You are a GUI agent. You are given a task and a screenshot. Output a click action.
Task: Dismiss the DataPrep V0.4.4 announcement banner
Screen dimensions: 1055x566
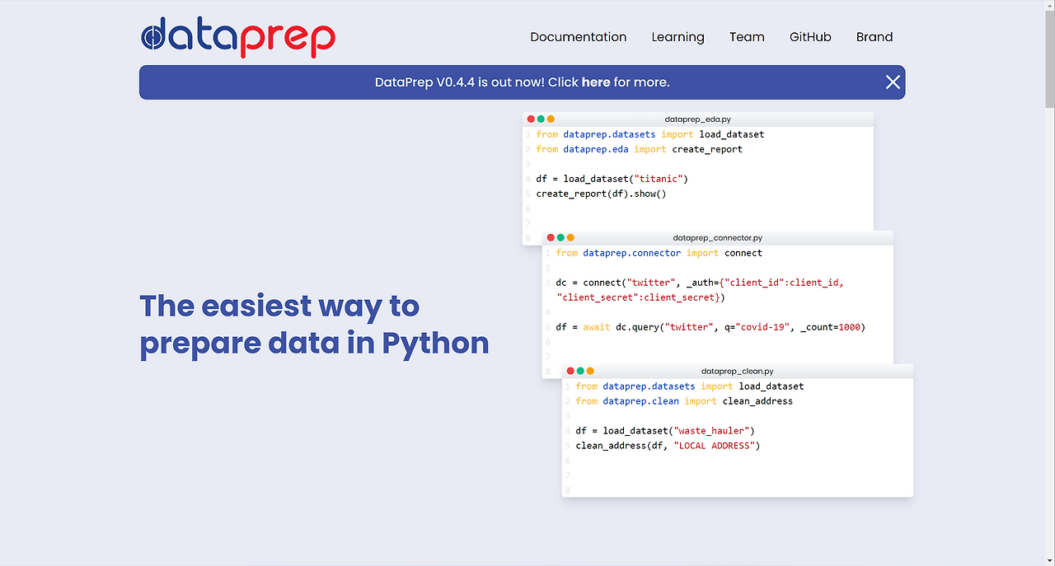click(x=893, y=82)
